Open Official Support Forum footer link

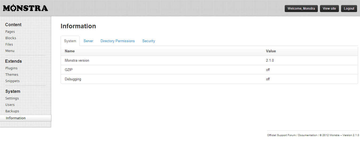281,135
